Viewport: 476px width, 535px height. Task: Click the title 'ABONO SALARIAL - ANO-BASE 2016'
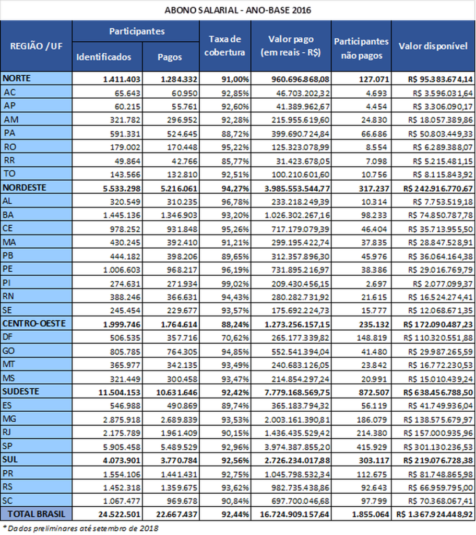point(237,10)
